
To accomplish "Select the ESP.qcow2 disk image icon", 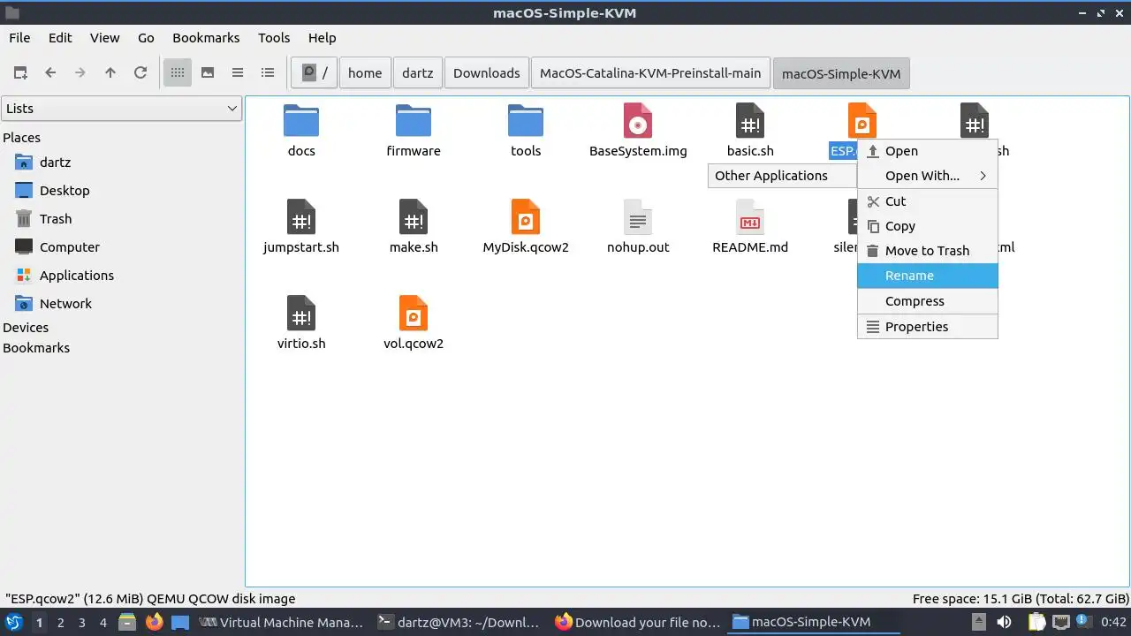I will (862, 119).
